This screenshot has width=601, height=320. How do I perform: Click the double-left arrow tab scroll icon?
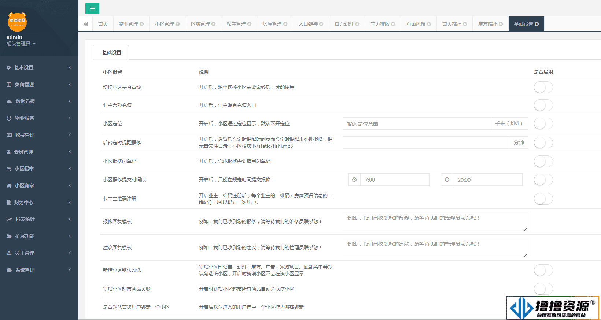pos(86,24)
